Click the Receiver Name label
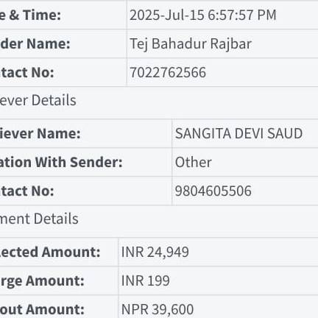The image size is (318, 318). pyautogui.click(x=40, y=133)
